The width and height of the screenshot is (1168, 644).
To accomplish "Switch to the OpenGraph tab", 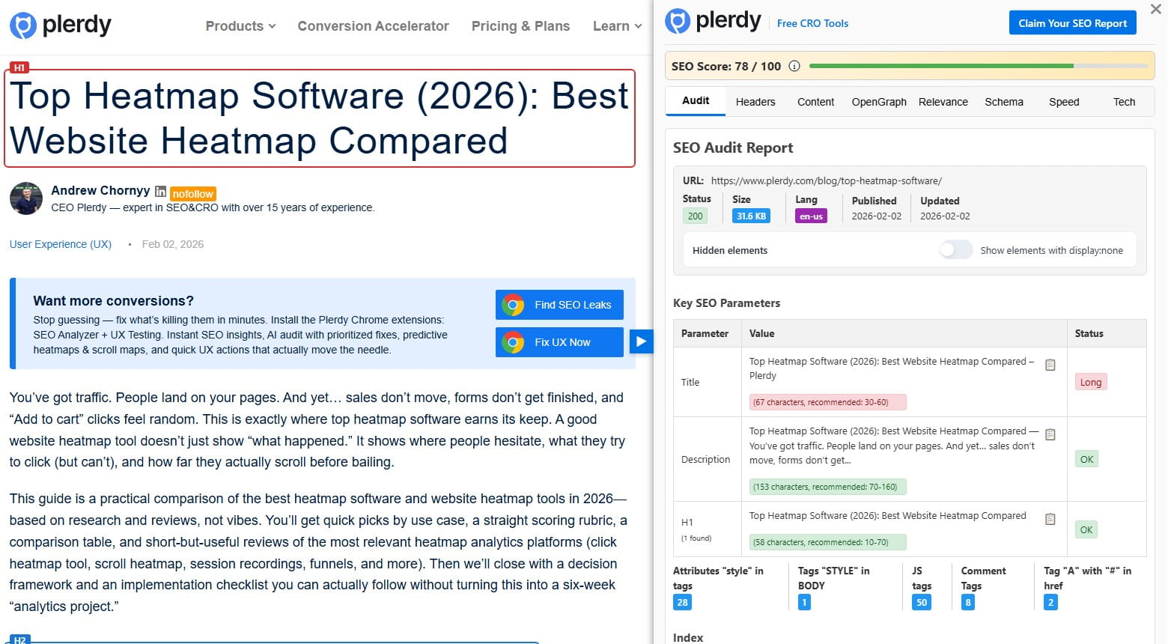I will tap(878, 102).
